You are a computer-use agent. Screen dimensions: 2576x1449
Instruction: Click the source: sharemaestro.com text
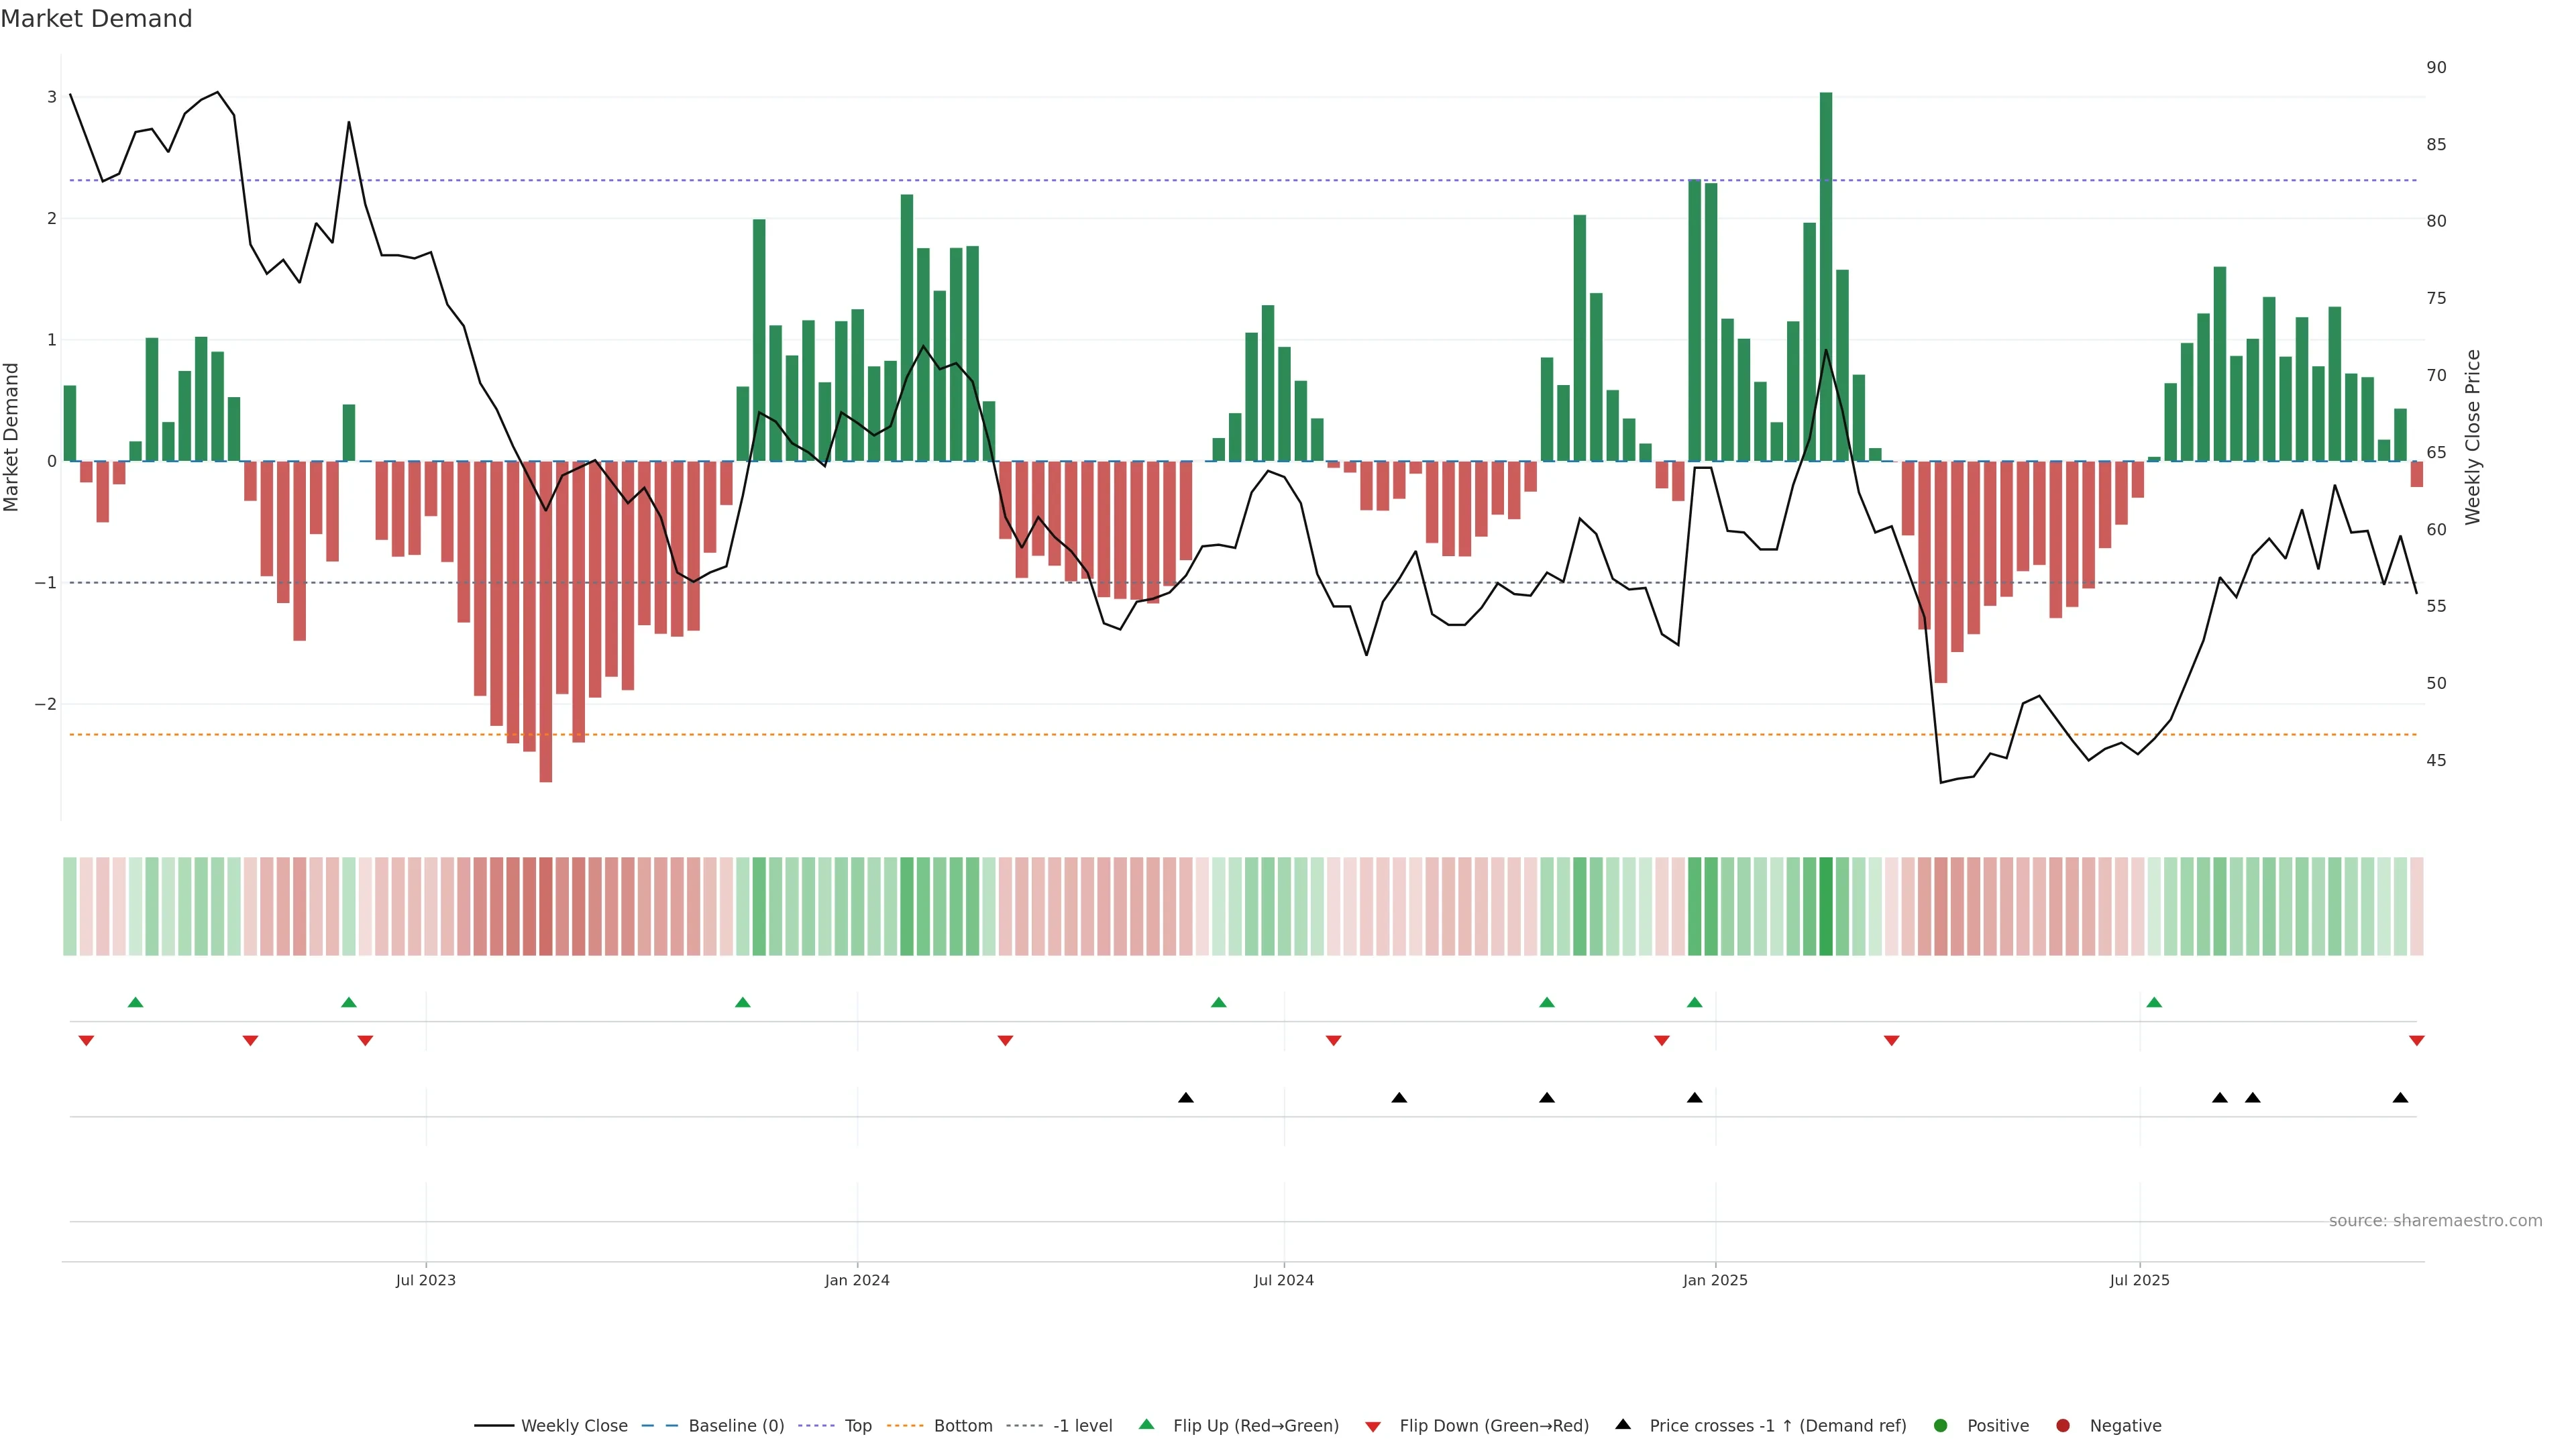point(2435,1220)
